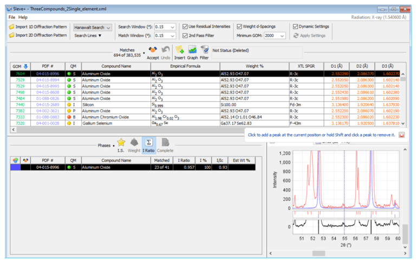Click Import 1D Diffraction Pattern
417x263 pixels.
click(38, 27)
